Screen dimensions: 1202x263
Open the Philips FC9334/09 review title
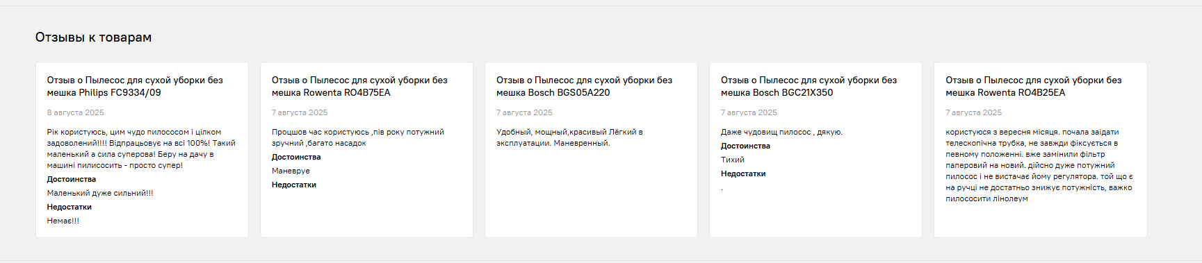(x=135, y=86)
